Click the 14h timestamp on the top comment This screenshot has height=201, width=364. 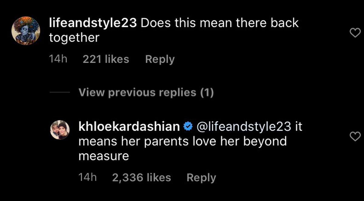(x=59, y=59)
